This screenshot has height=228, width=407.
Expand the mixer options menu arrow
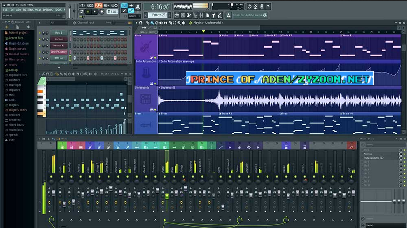pos(39,139)
